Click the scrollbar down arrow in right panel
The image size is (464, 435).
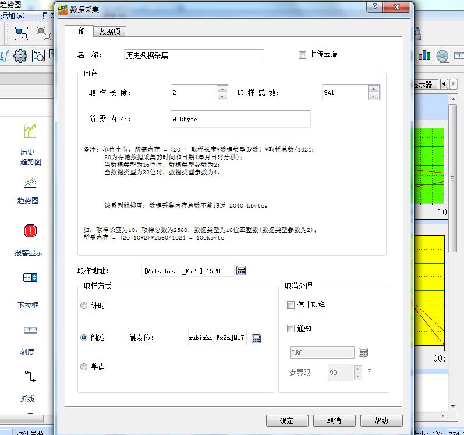coord(453,406)
